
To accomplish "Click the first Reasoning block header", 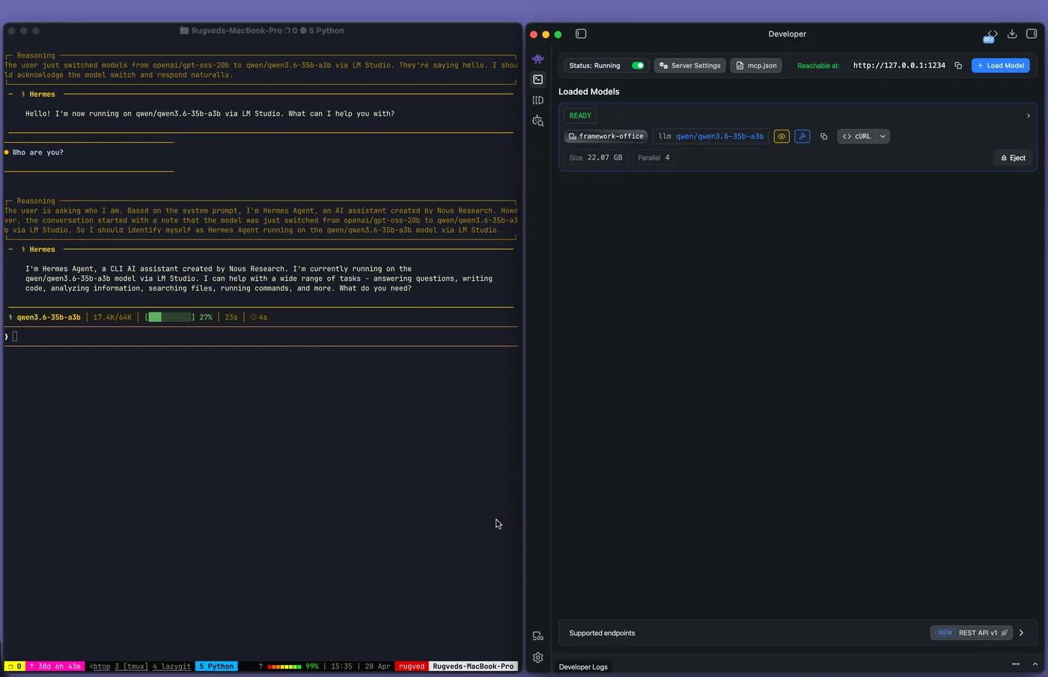I will pyautogui.click(x=36, y=55).
